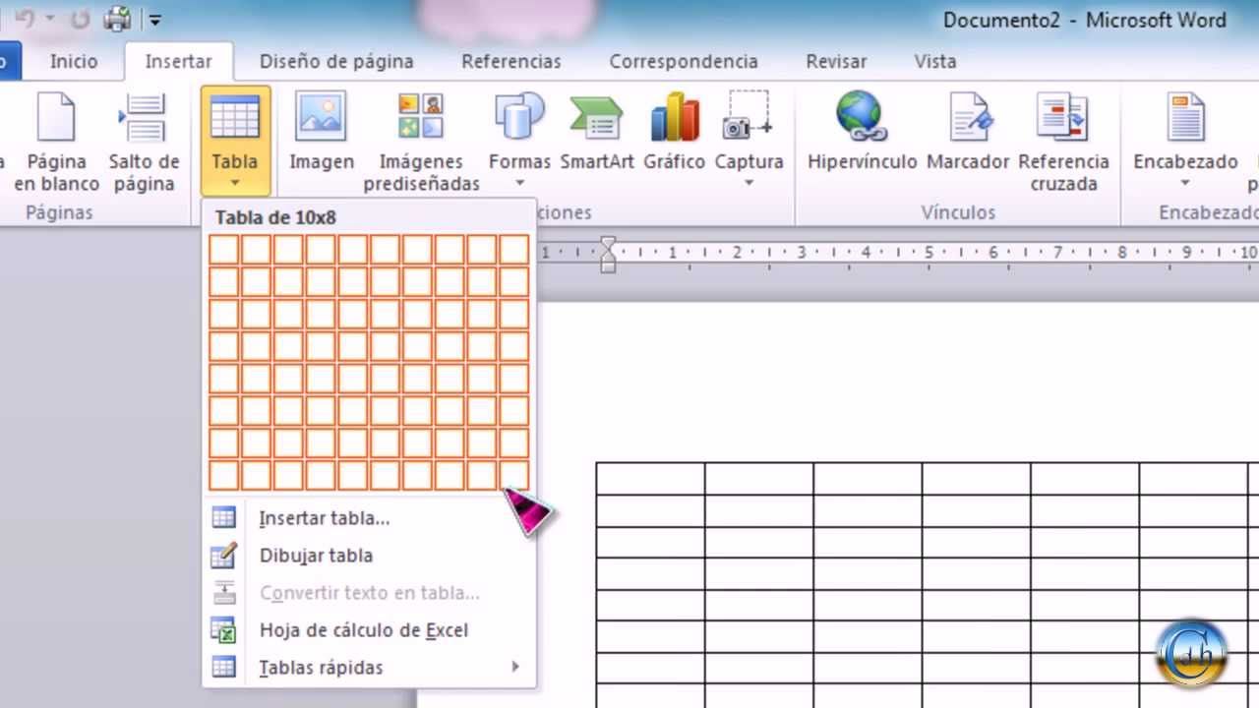Click the redo icon in Quick Access Toolbar
Viewport: 1259px width, 708px height.
(x=81, y=19)
